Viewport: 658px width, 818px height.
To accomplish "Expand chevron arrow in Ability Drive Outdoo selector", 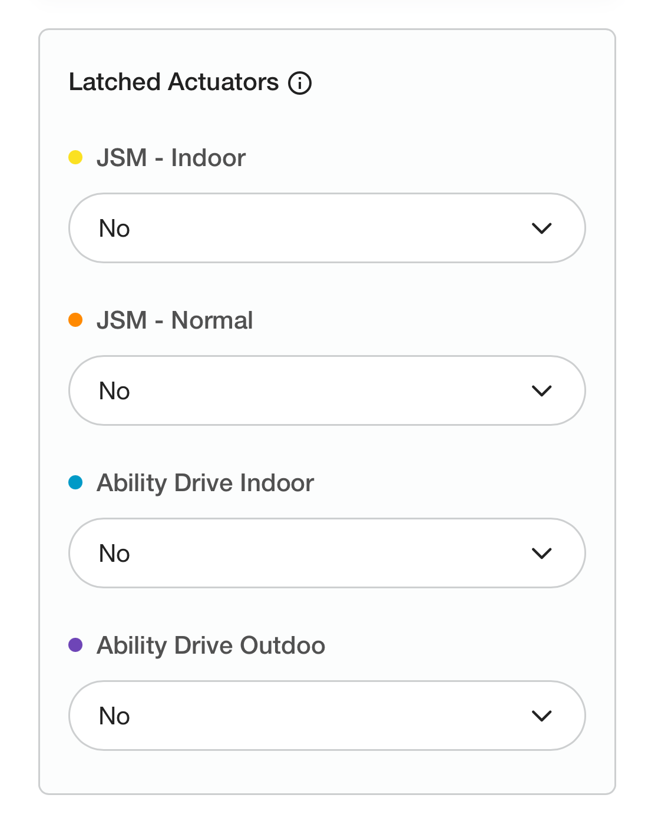I will [x=541, y=716].
